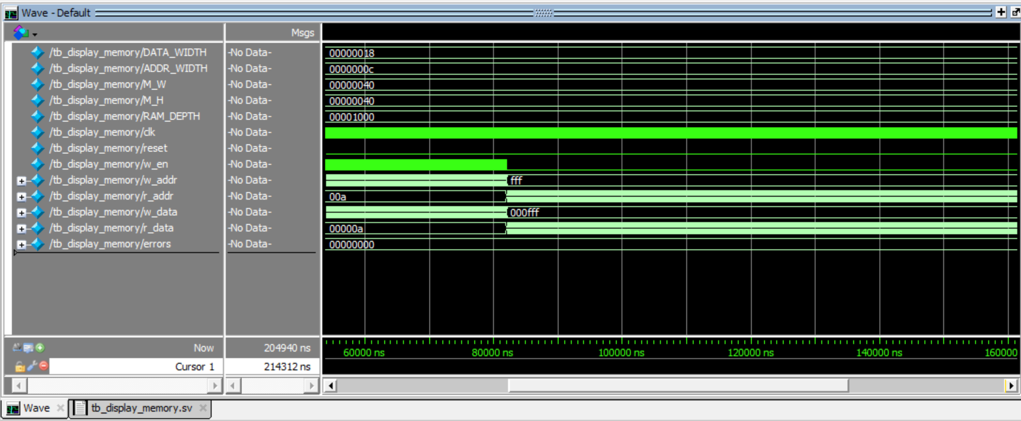This screenshot has width=1021, height=421.
Task: Click the waveform horizontal scrollbar thumb
Action: 678,385
